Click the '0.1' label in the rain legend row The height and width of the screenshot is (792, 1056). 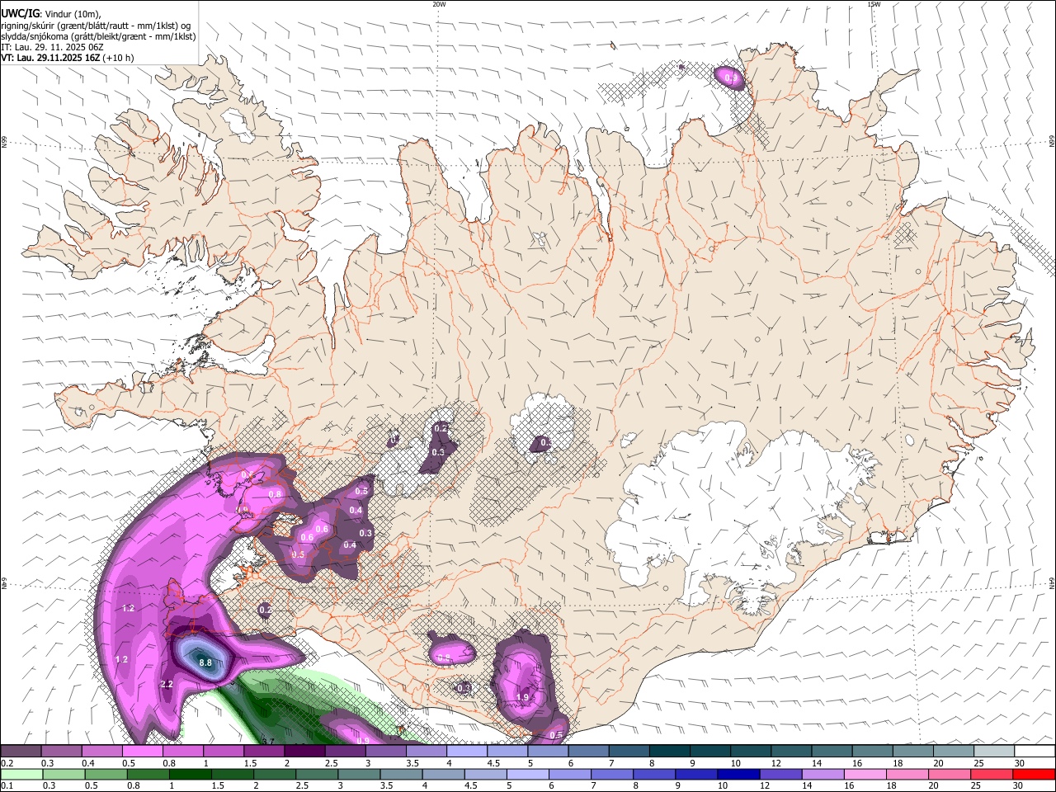point(7,786)
